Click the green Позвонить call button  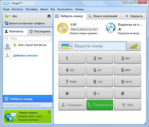[x=100, y=105]
